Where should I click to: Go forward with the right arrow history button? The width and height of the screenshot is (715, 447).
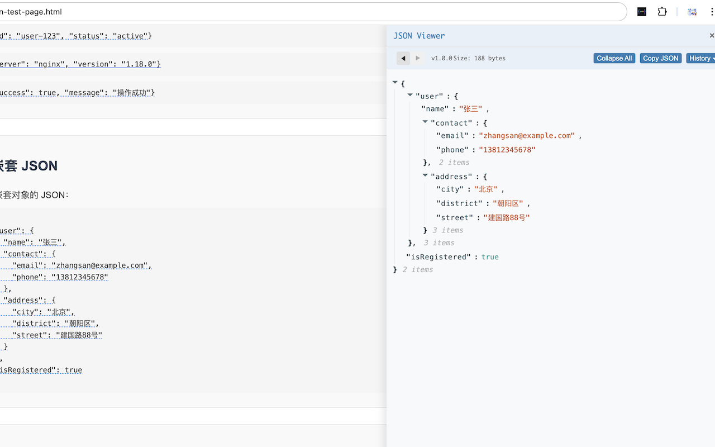(417, 58)
